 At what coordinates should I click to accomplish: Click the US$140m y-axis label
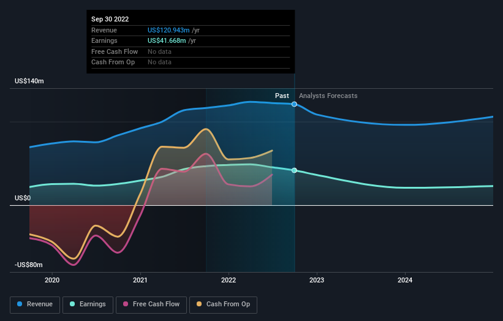(x=29, y=81)
